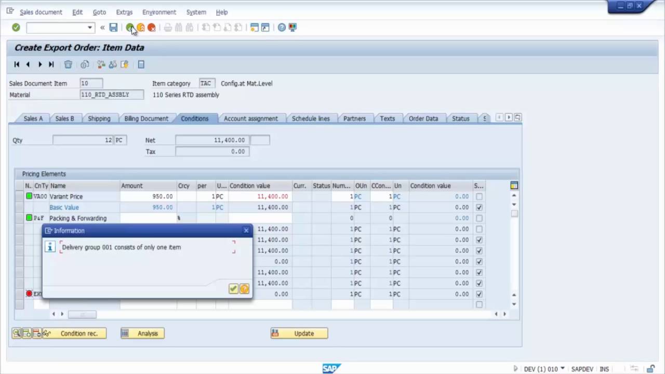Open the Sales document menu
The height and width of the screenshot is (374, 665).
pyautogui.click(x=41, y=12)
